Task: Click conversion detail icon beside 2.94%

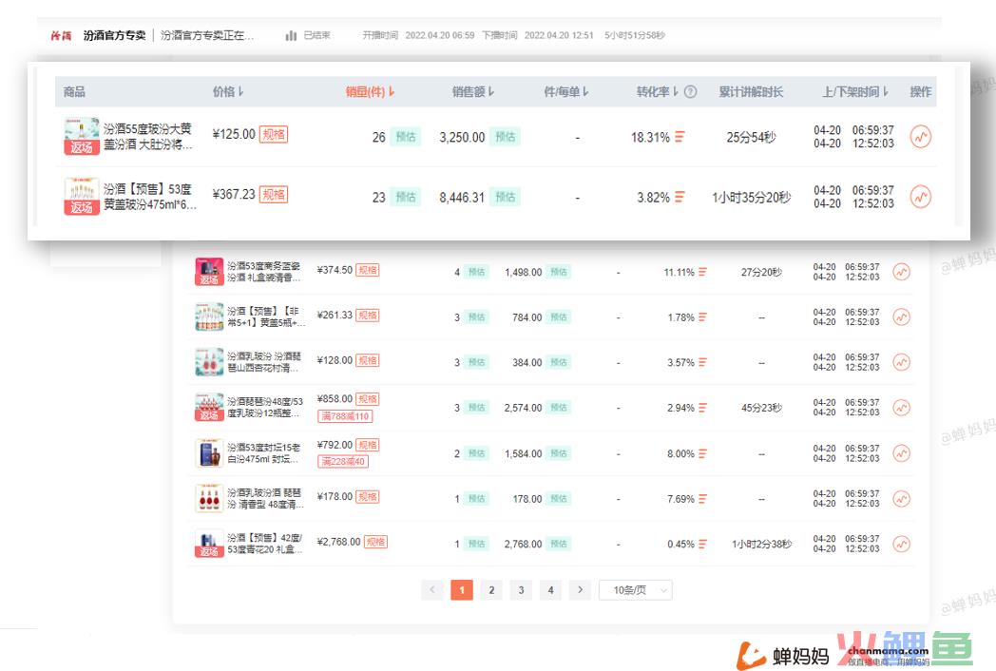Action: (702, 408)
